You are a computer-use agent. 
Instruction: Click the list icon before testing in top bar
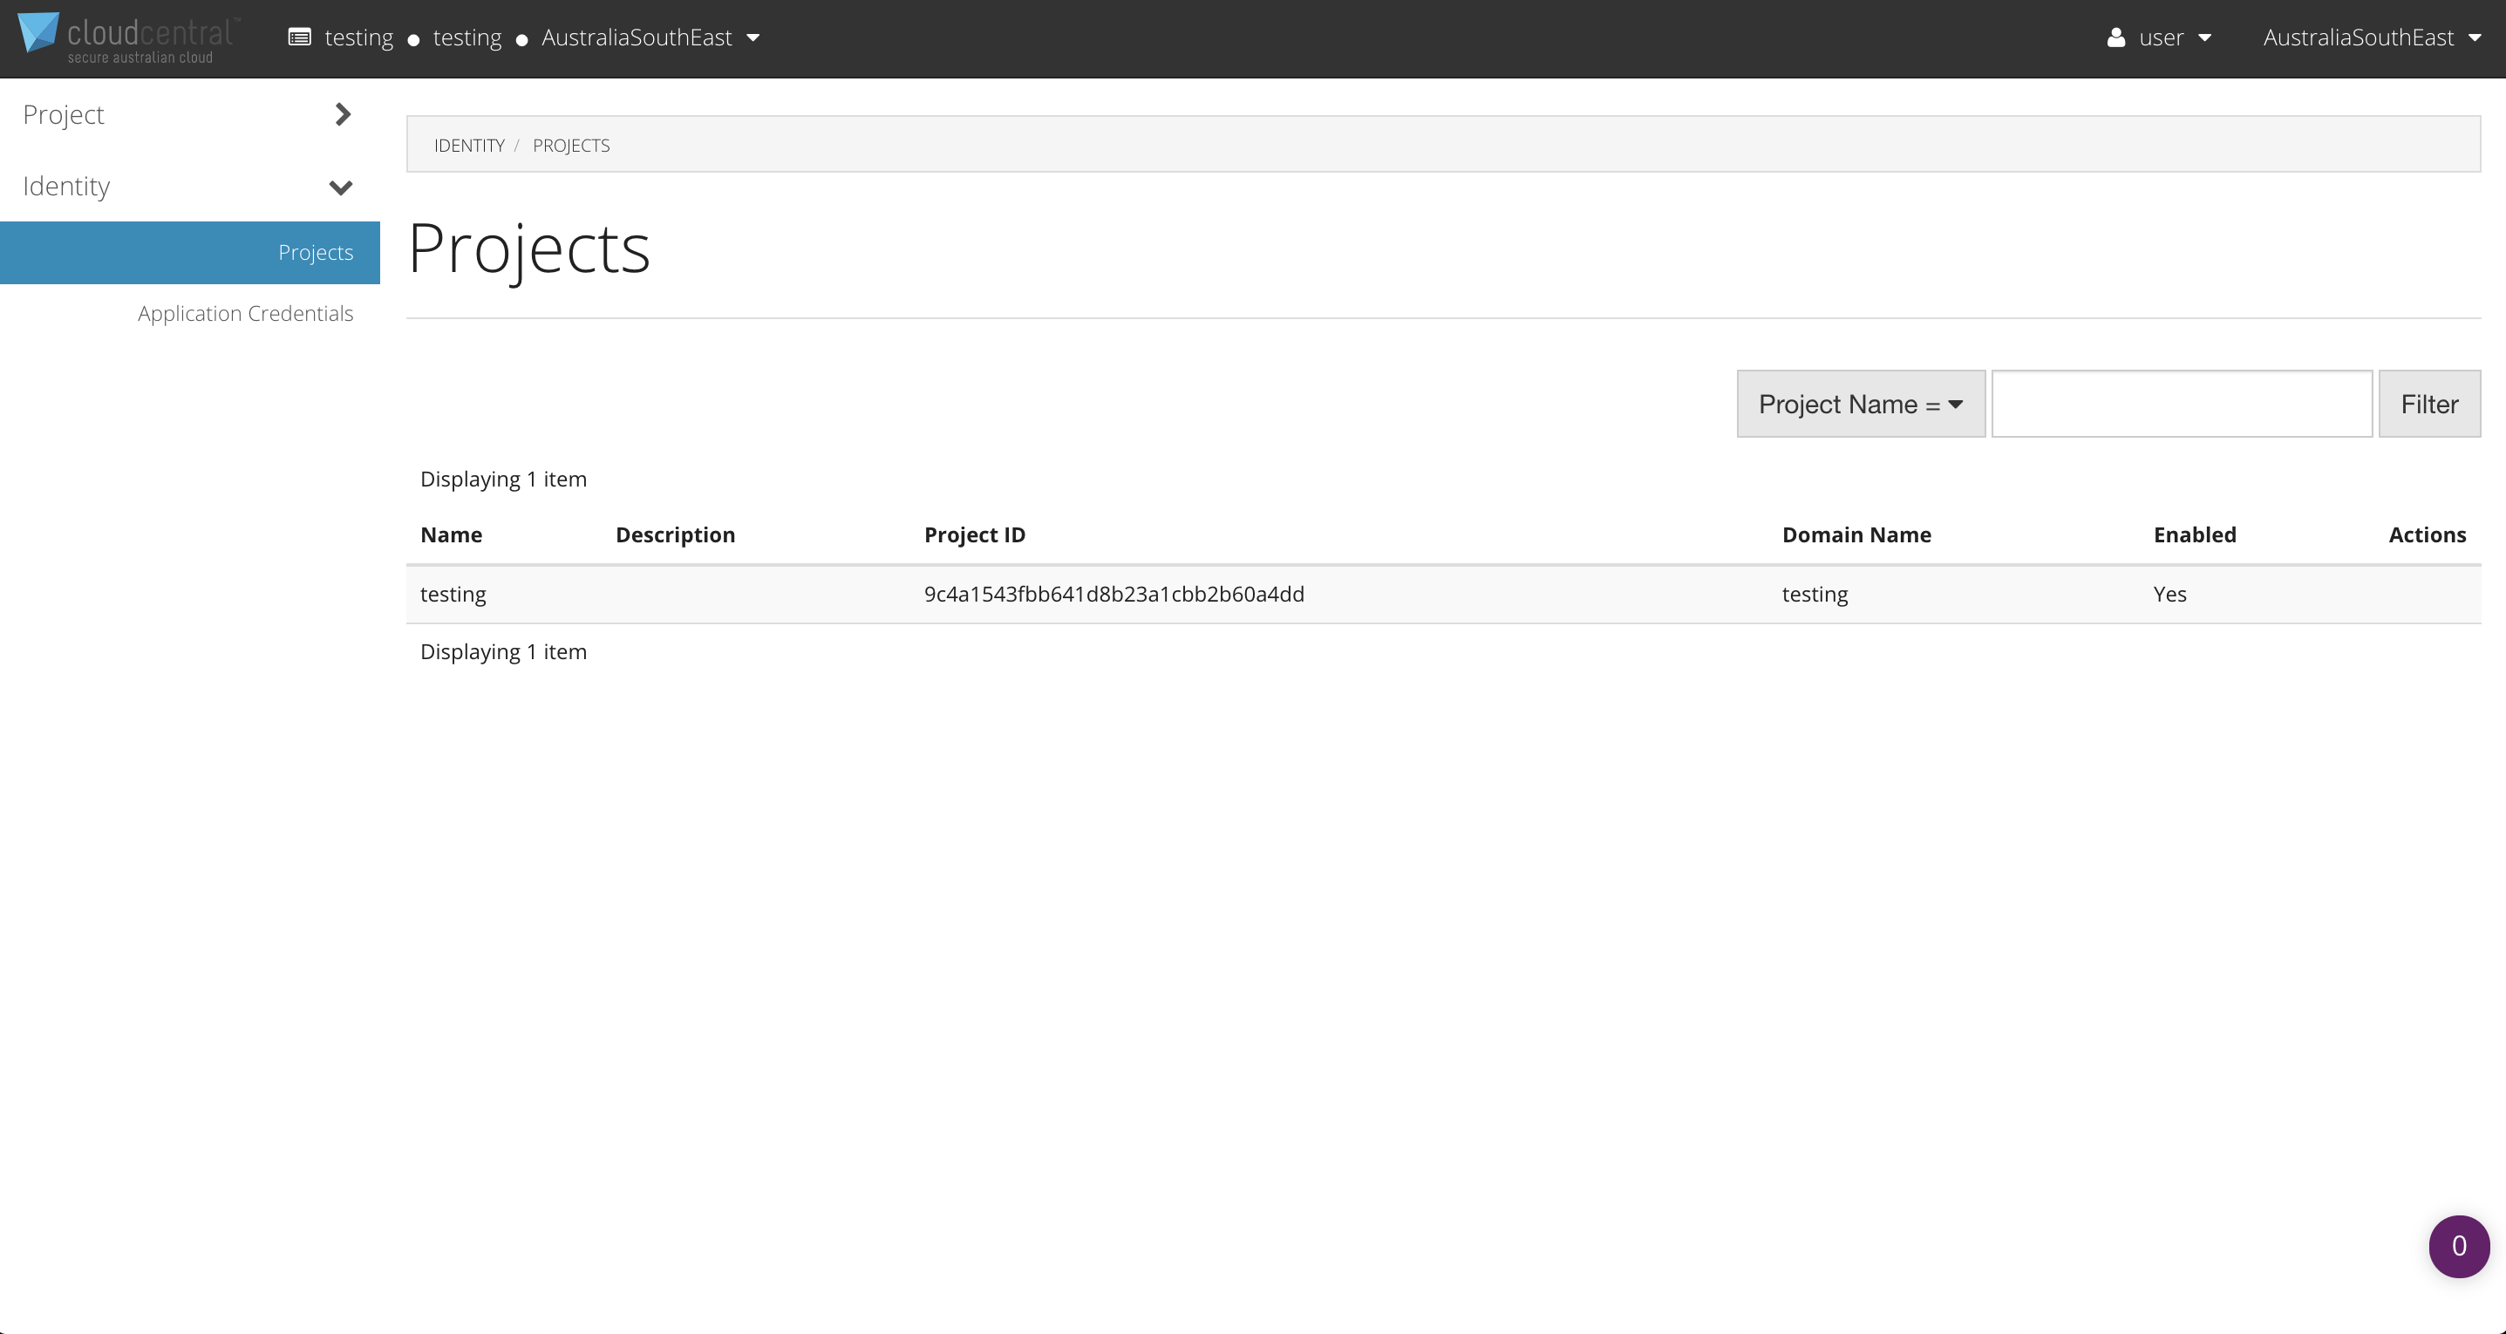click(x=299, y=37)
